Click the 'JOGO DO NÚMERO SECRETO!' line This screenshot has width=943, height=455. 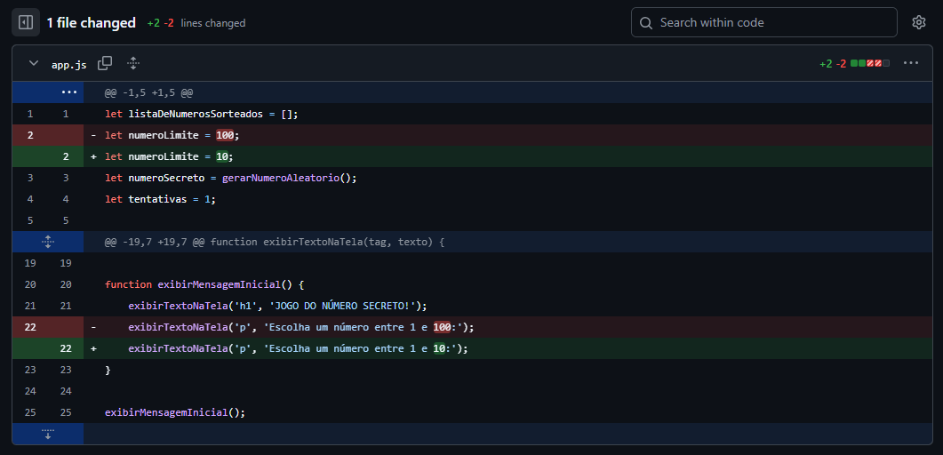pyautogui.click(x=277, y=306)
